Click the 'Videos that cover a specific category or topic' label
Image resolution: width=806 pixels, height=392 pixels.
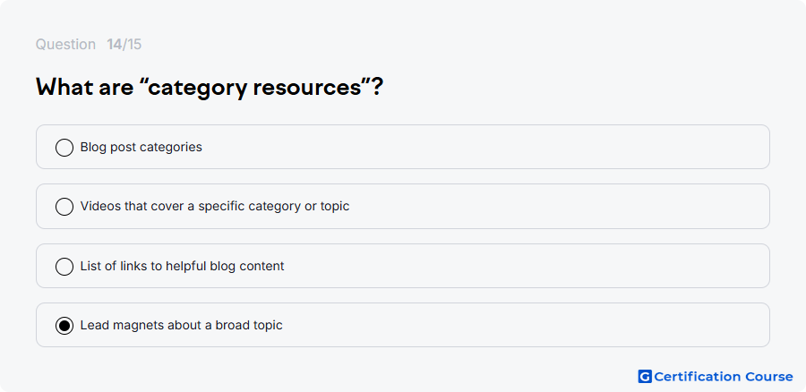tap(215, 206)
